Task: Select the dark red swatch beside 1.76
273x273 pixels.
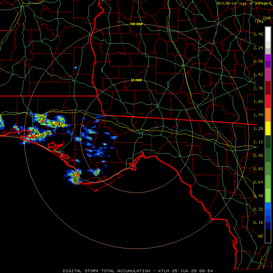Action: (x=268, y=88)
